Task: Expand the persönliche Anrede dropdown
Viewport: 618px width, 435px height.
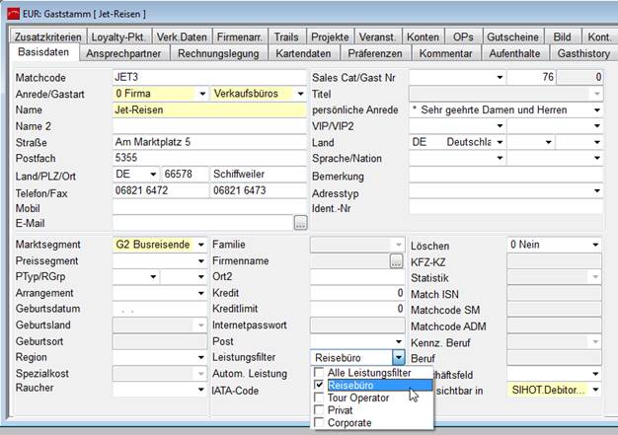Action: click(x=597, y=110)
